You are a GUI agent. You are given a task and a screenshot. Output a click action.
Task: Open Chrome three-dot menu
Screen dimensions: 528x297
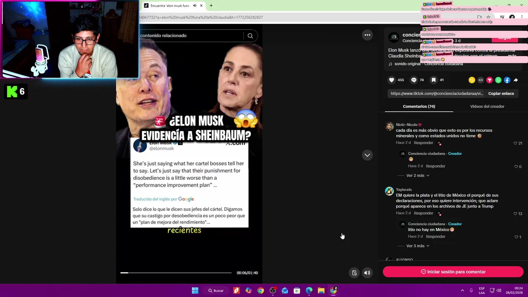[x=522, y=17]
